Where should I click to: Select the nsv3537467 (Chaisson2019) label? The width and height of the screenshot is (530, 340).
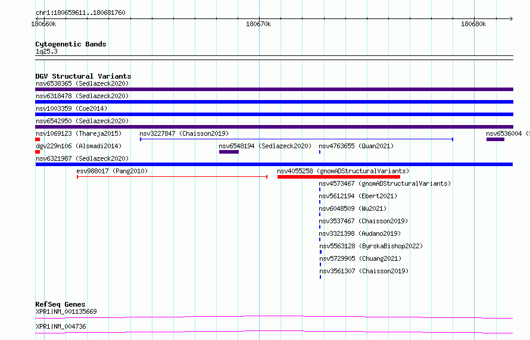[363, 221]
